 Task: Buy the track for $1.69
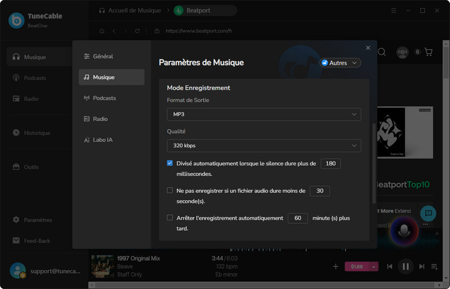click(357, 267)
